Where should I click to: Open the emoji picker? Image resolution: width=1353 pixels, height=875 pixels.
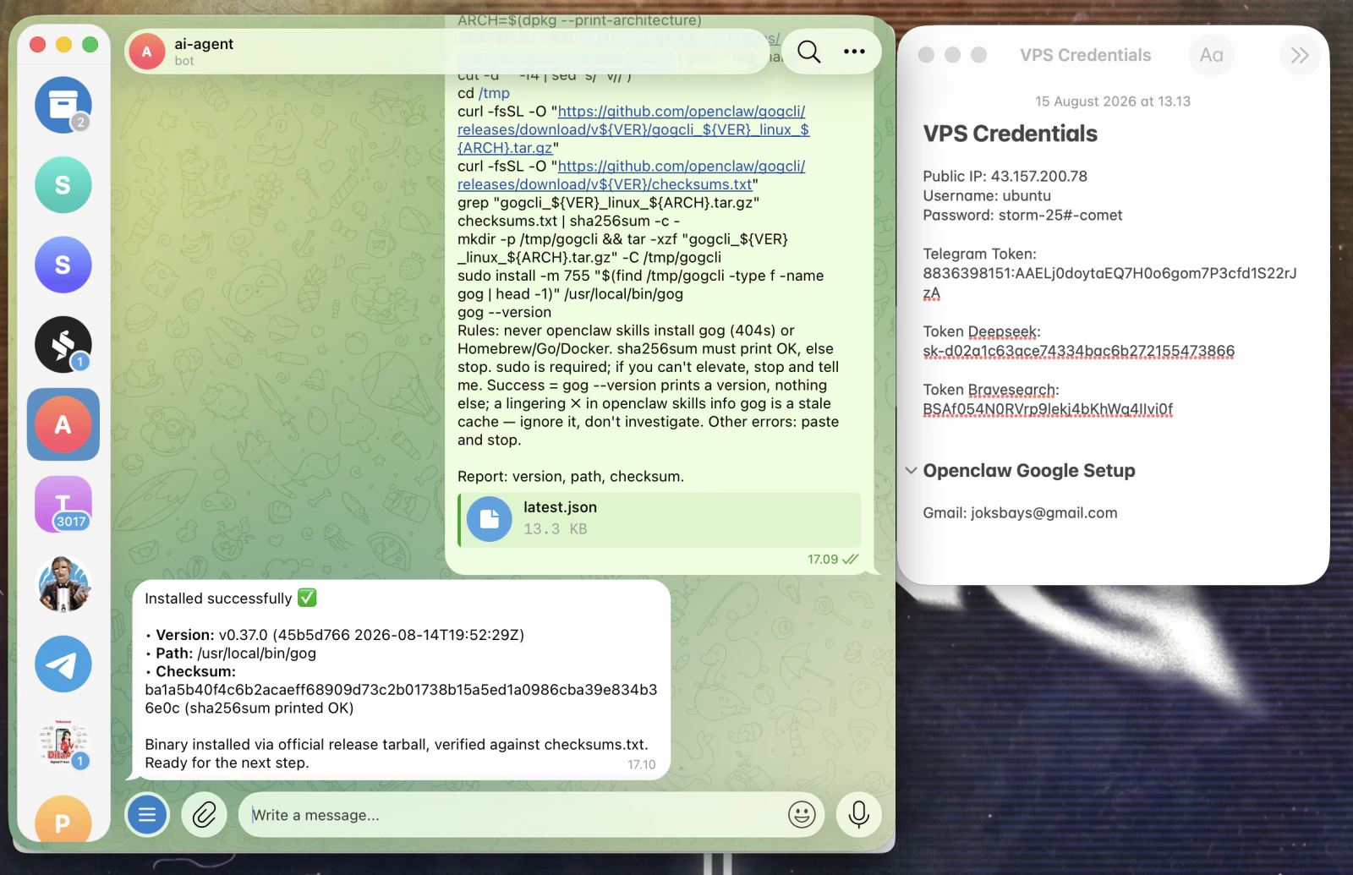[x=802, y=815]
